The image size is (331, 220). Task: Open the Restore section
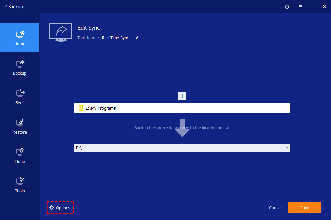tap(20, 126)
